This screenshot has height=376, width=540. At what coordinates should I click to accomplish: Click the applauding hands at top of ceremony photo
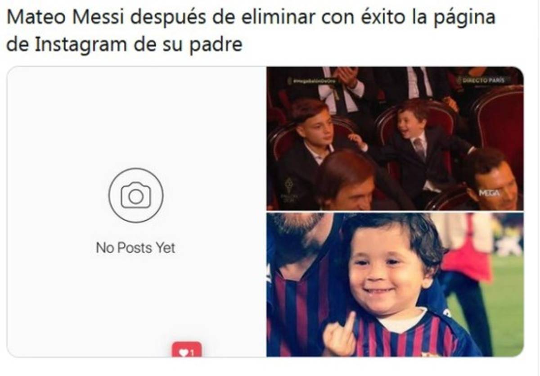tap(347, 77)
